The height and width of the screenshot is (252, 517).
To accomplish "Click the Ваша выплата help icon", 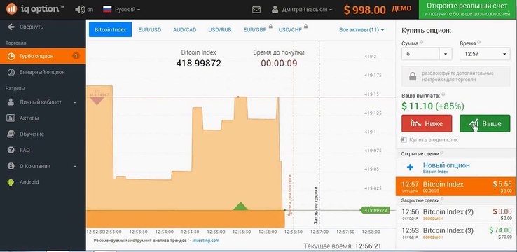I will click(443, 94).
